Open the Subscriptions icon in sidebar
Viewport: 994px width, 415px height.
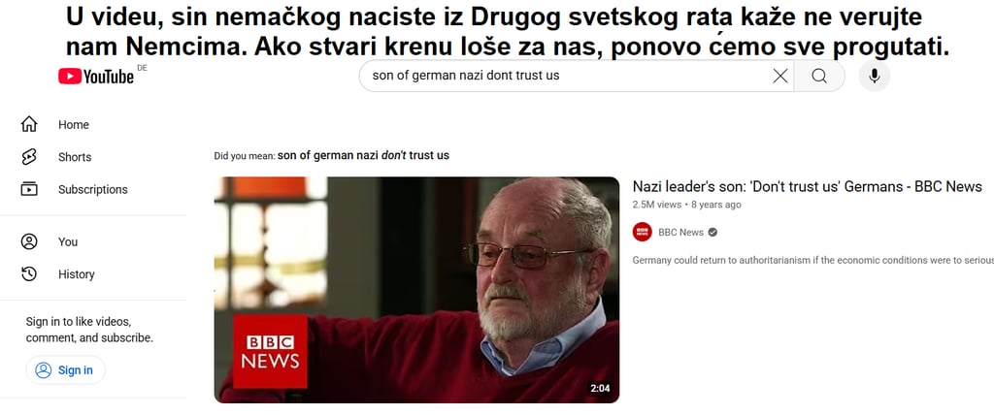pos(29,189)
